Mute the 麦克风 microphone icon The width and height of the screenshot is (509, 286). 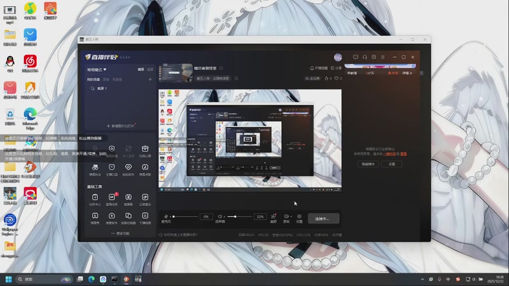pyautogui.click(x=166, y=216)
